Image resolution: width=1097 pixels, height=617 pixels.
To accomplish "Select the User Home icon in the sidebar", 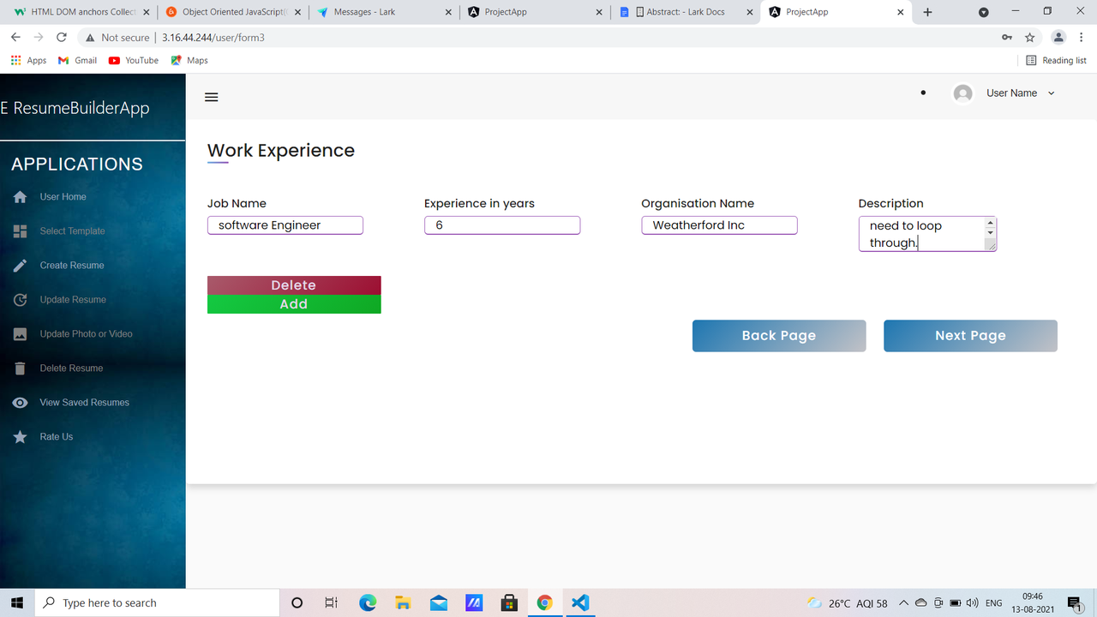I will click(19, 196).
